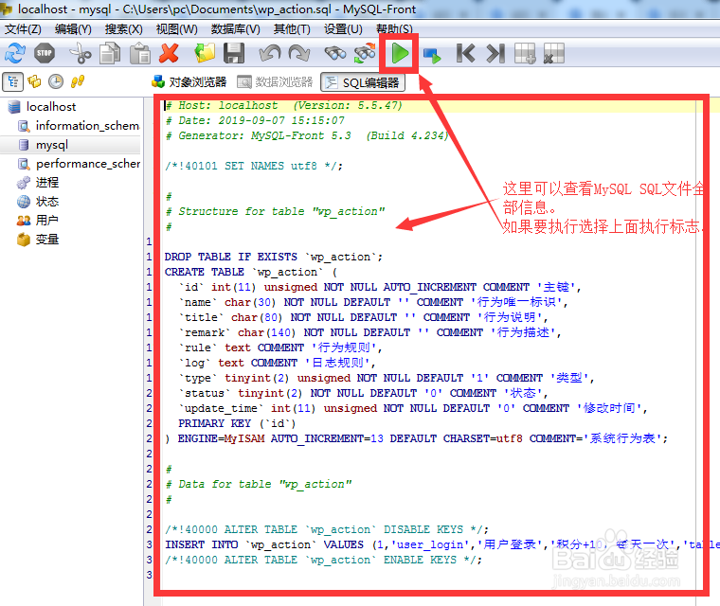Click the Copy toolbar icon
This screenshot has height=606, width=720.
[110, 53]
